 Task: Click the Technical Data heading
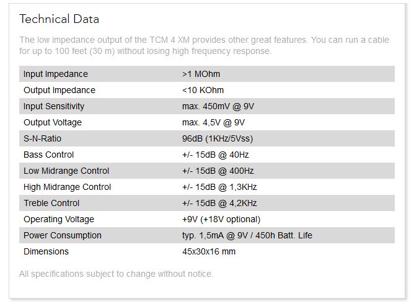59,19
